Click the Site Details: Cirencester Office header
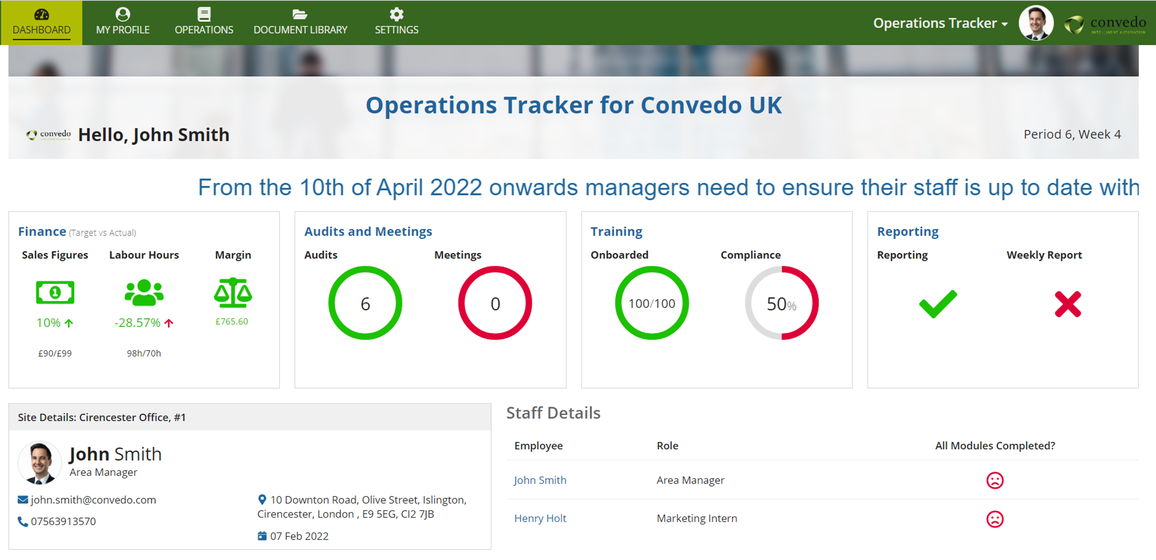 point(250,417)
